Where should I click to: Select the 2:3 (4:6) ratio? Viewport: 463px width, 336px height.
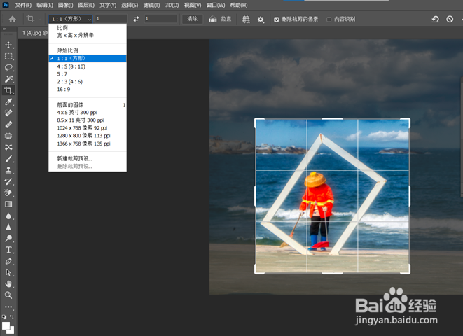(88, 82)
